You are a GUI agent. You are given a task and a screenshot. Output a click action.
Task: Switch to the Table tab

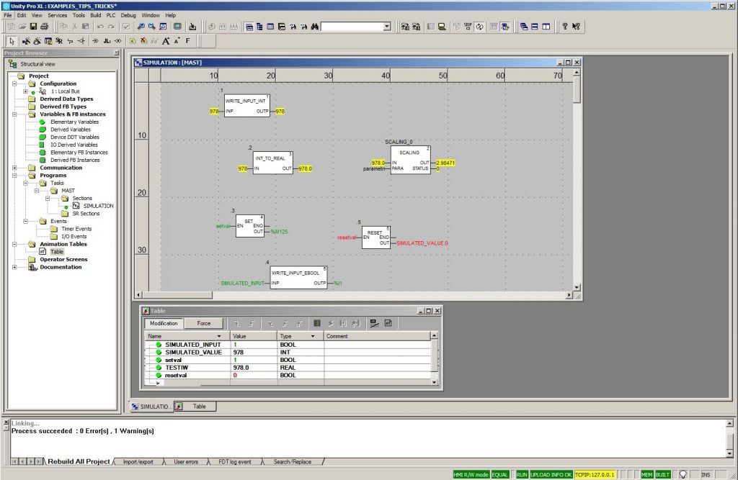click(200, 406)
